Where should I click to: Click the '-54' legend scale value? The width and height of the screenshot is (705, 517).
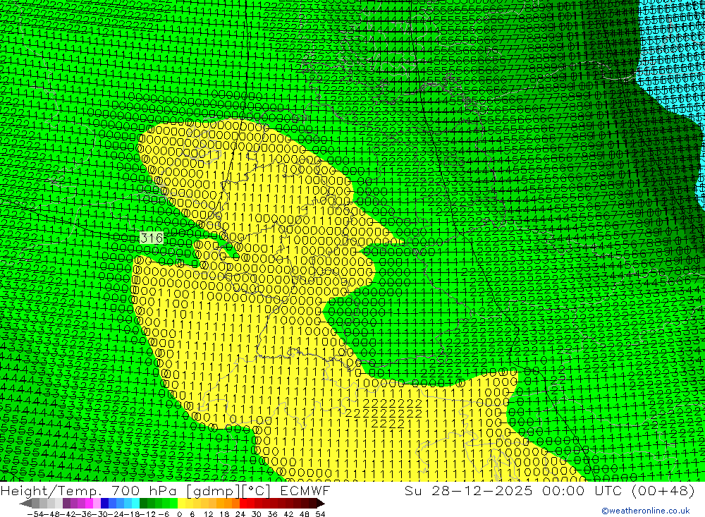(34, 514)
